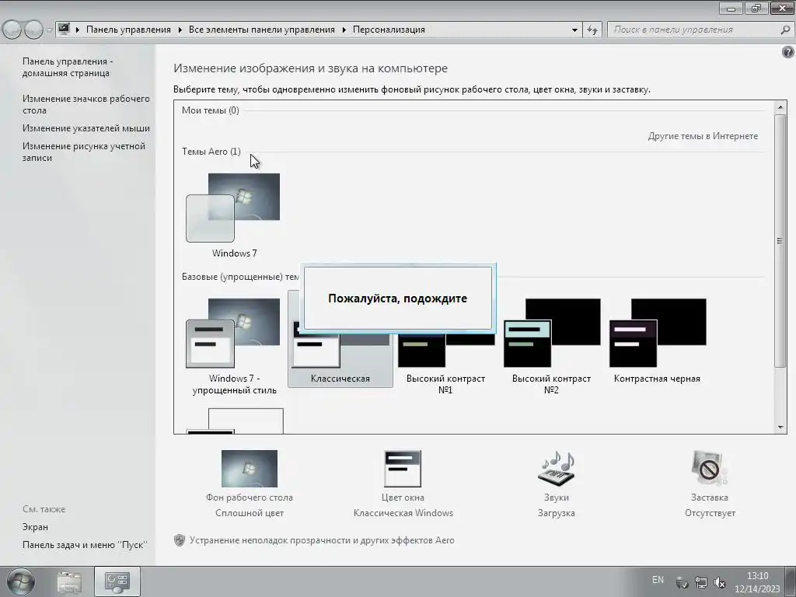Click the Aero troubleshooting shield icon
Viewport: 796px width, 597px height.
pos(180,540)
